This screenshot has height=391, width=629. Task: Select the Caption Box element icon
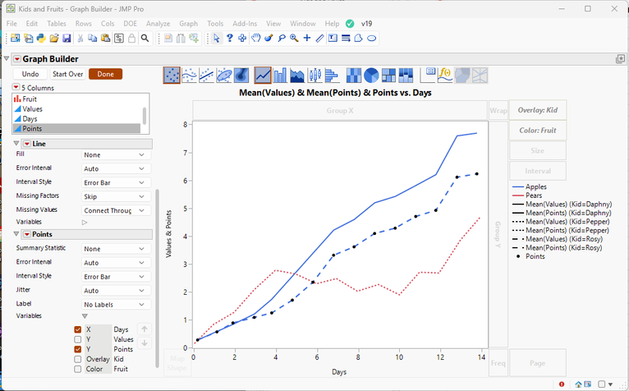point(428,75)
